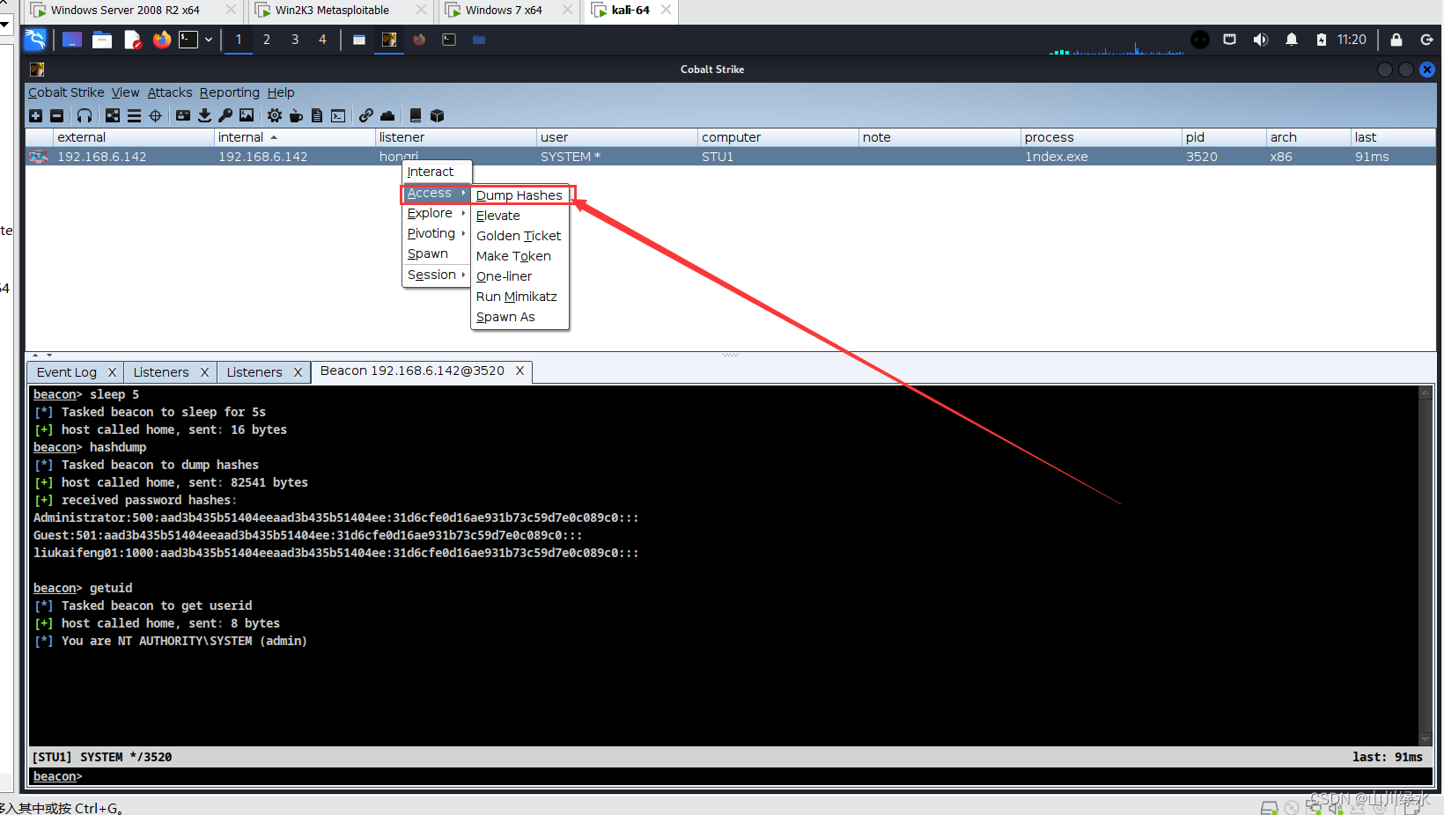Close the Event Log tab
Screen dimensions: 1444x815
coord(112,372)
